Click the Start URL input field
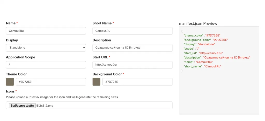The image size is (265, 121). coord(132,65)
